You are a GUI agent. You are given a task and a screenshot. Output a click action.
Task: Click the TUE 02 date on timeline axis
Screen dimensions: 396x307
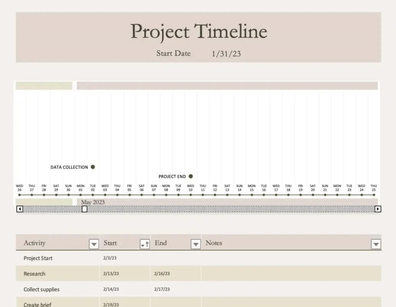pos(93,188)
